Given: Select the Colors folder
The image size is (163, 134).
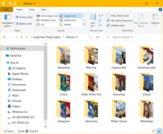Looking at the screenshot, I should pyautogui.click(x=63, y=84).
